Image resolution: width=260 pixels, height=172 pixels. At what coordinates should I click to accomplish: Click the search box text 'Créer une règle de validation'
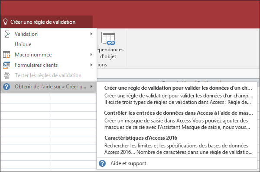pyautogui.click(x=43, y=22)
